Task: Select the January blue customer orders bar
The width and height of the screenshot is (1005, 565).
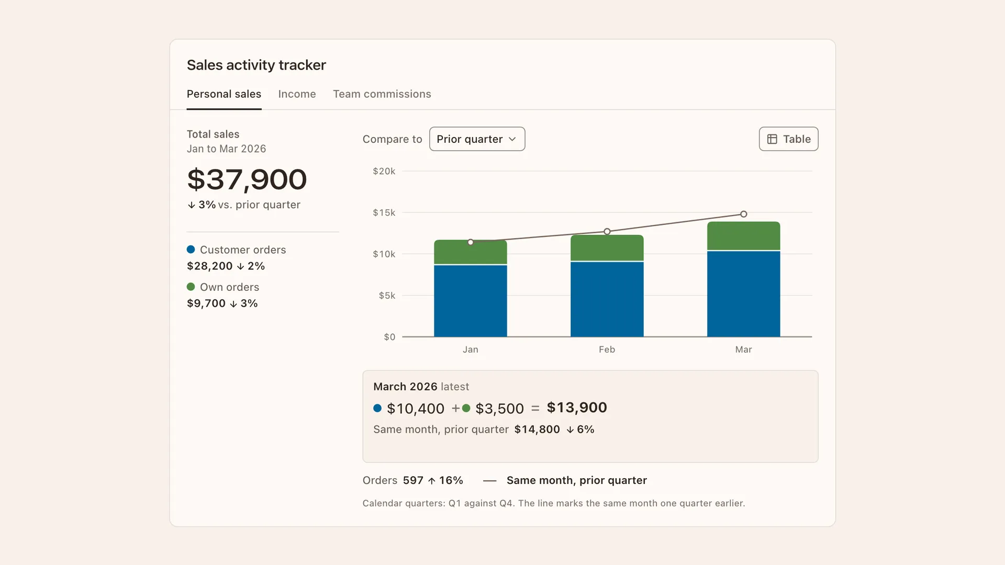Action: 470,301
